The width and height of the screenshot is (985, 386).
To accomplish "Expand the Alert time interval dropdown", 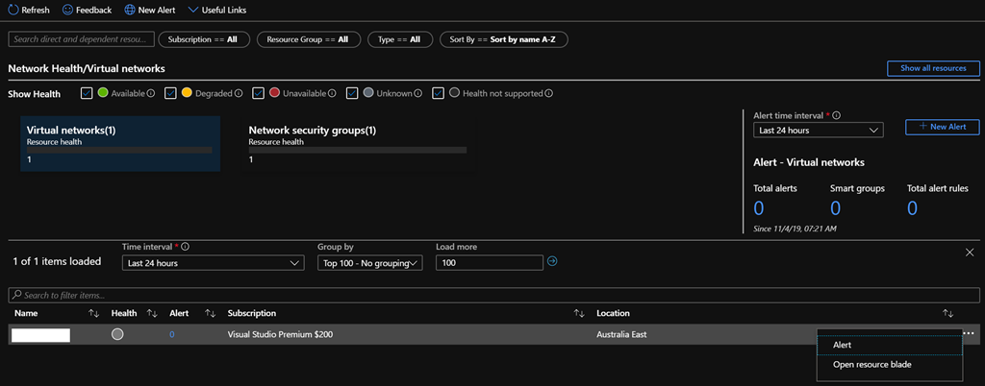I will (x=819, y=130).
